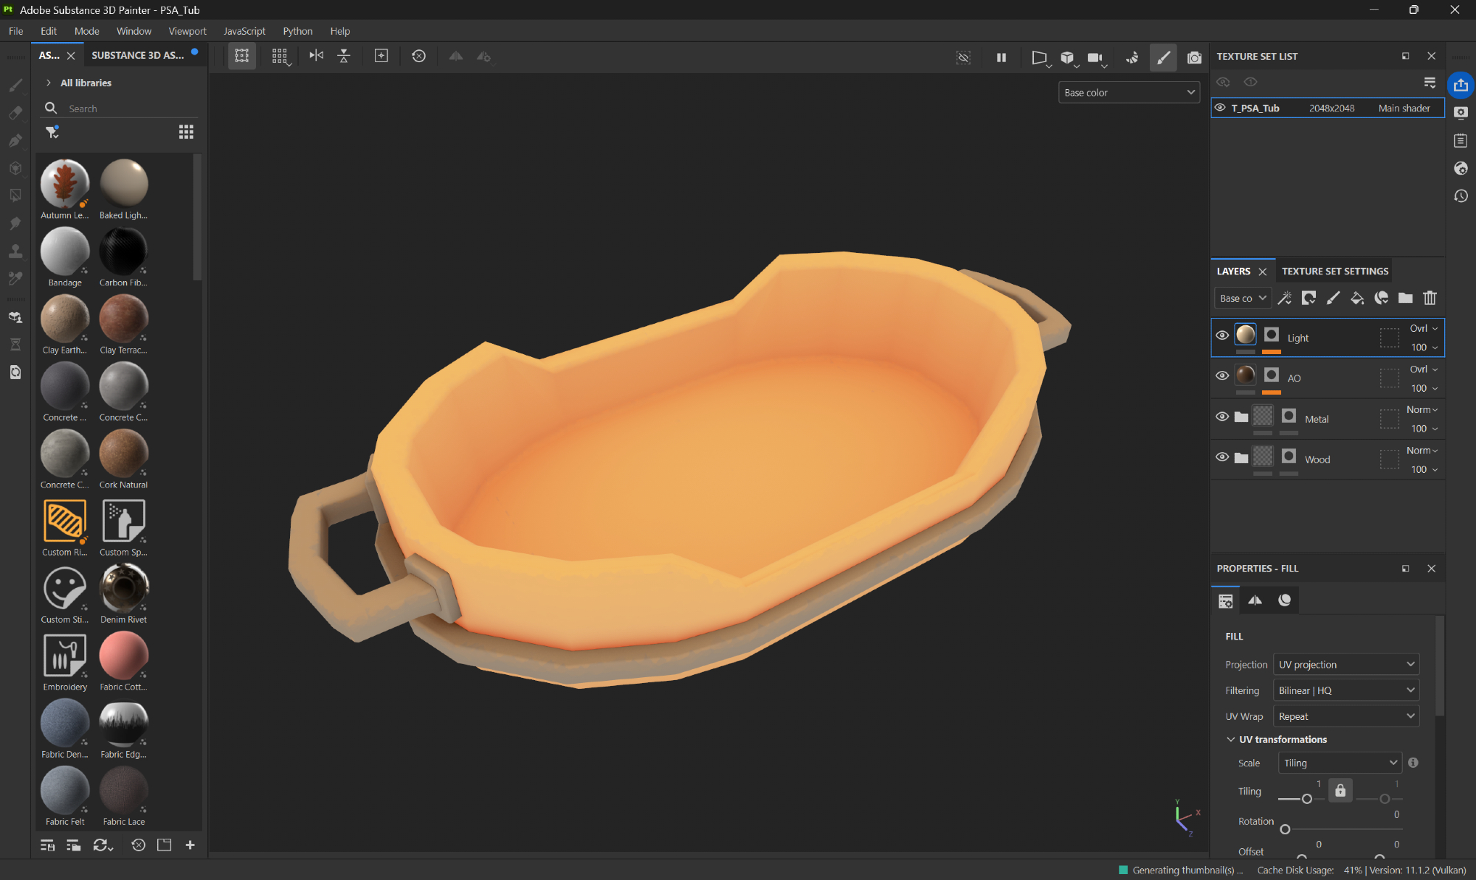
Task: Open the Base color viewport channel dropdown
Action: [1128, 92]
